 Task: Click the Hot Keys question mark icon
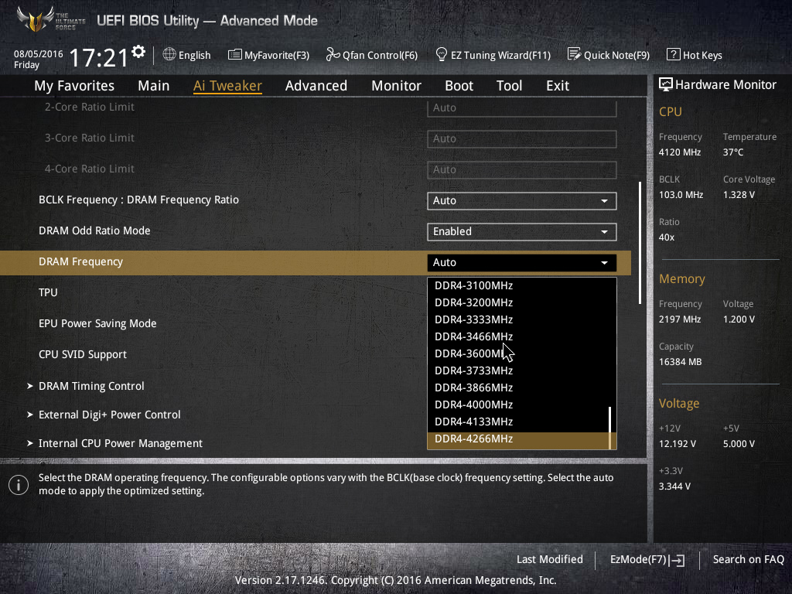coord(673,55)
